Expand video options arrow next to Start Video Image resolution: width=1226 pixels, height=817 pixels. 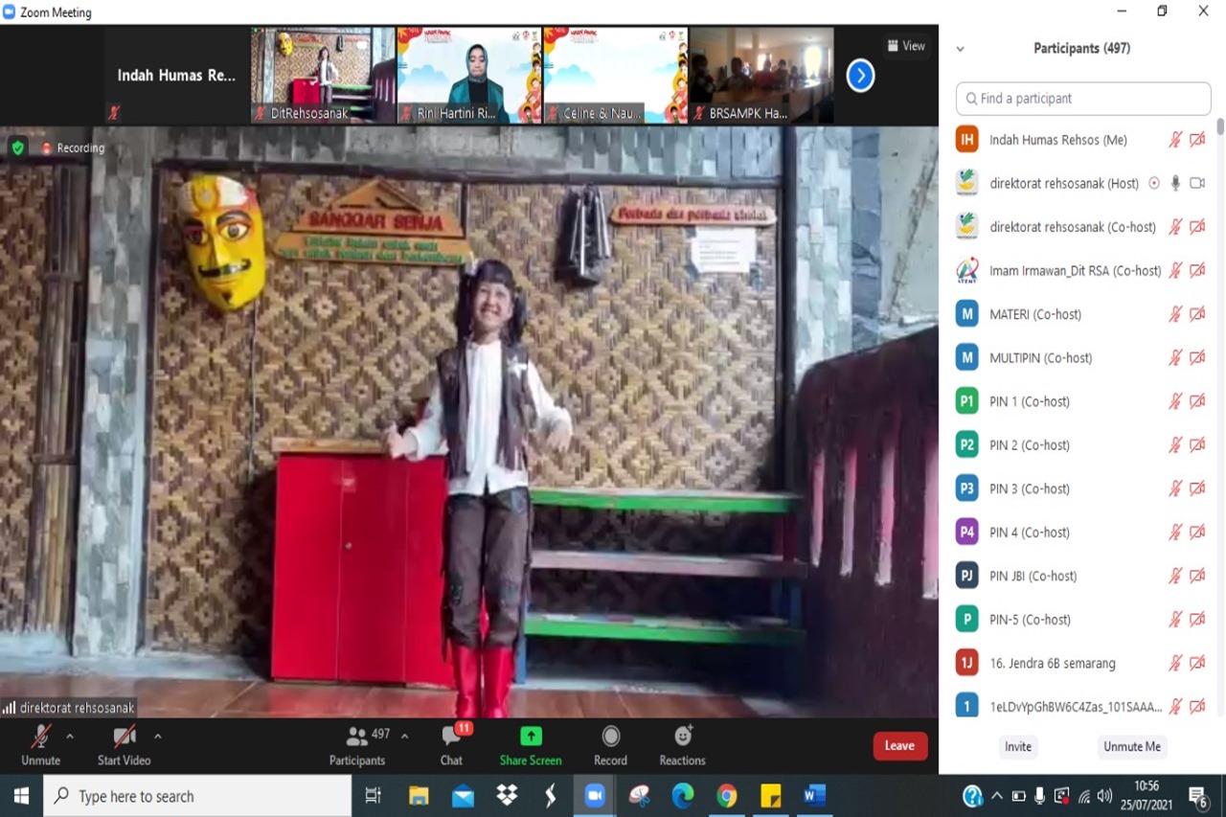(157, 737)
